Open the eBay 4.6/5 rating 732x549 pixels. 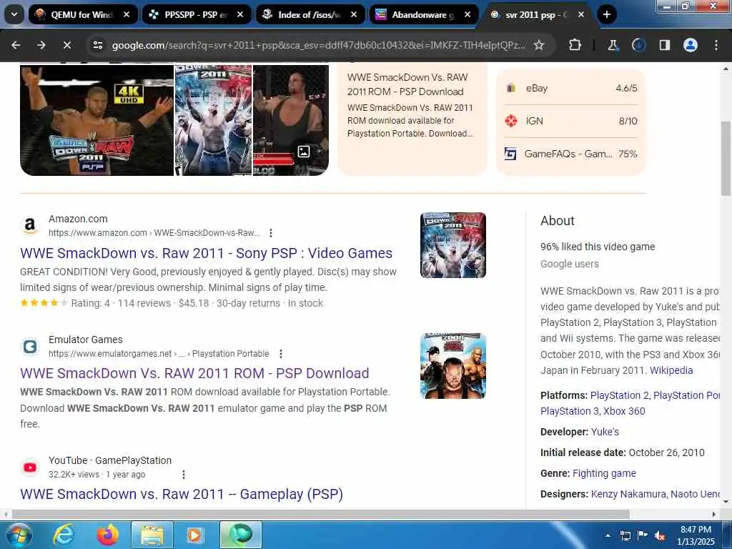pos(571,88)
